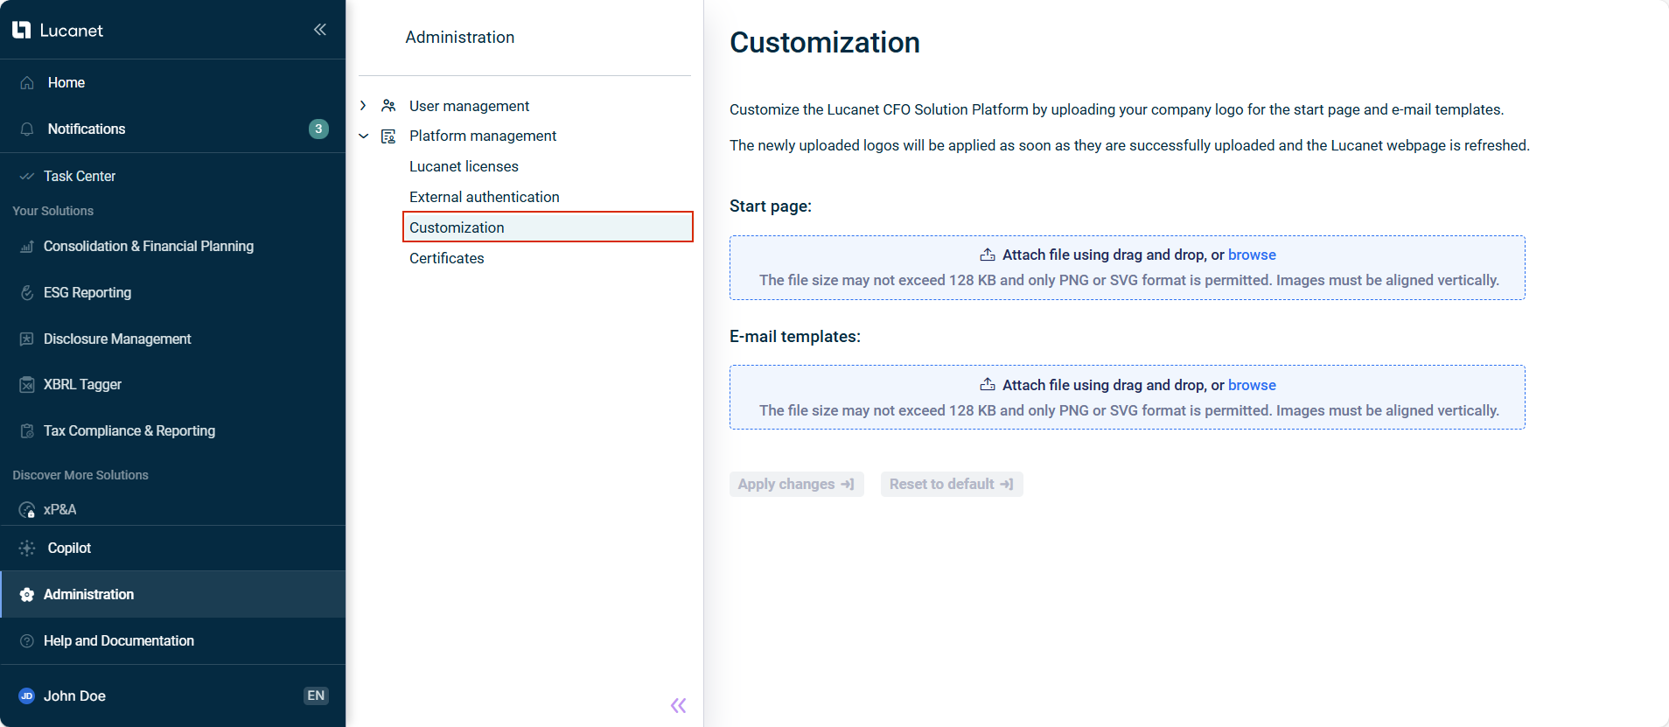
Task: Click the Platform management icon
Action: click(388, 136)
